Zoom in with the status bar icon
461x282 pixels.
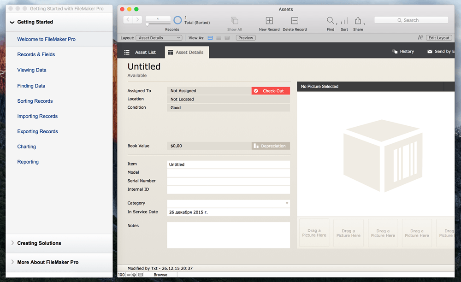pos(134,275)
